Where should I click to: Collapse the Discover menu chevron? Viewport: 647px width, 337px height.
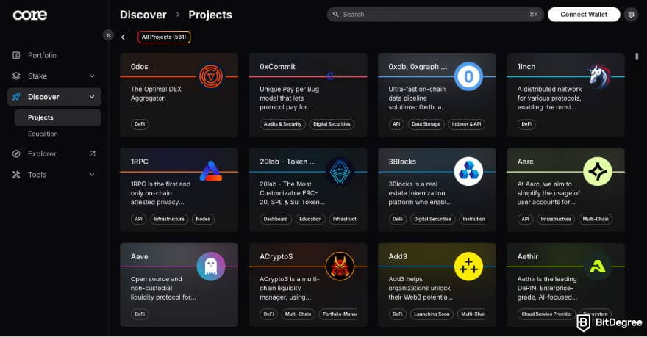pyautogui.click(x=92, y=97)
